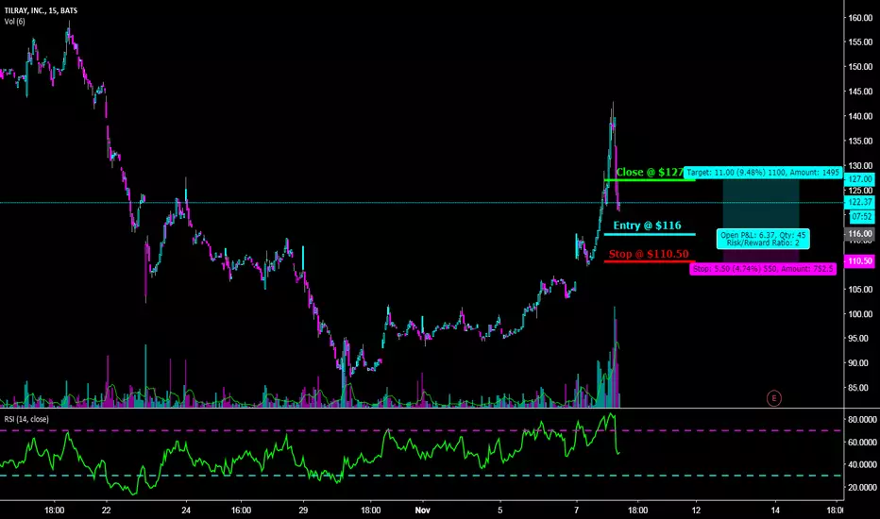Click the date label 12 on time axis
This screenshot has height=519, width=880.
(x=696, y=510)
